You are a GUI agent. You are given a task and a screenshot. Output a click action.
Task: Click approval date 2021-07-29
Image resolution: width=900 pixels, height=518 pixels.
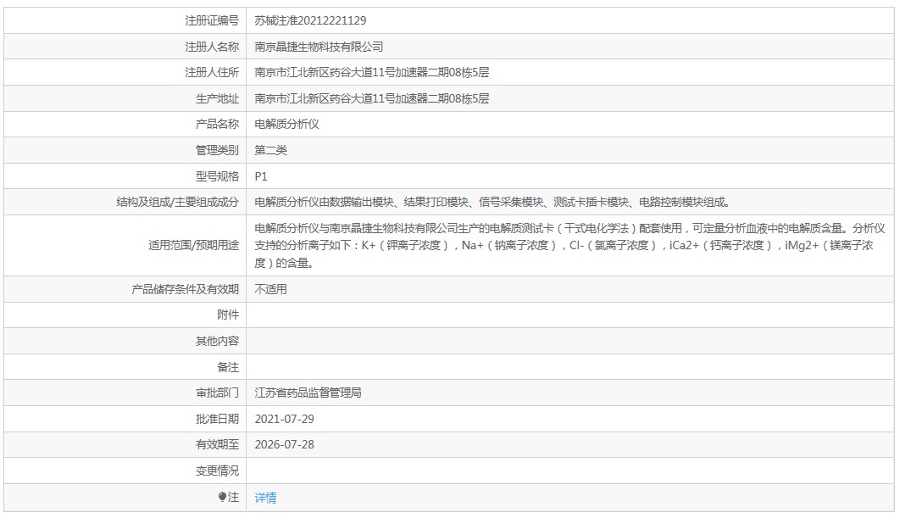pos(284,419)
